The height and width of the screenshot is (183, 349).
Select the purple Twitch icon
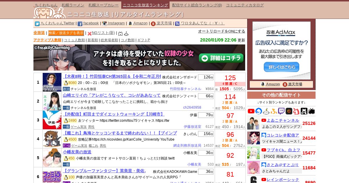click(x=281, y=111)
